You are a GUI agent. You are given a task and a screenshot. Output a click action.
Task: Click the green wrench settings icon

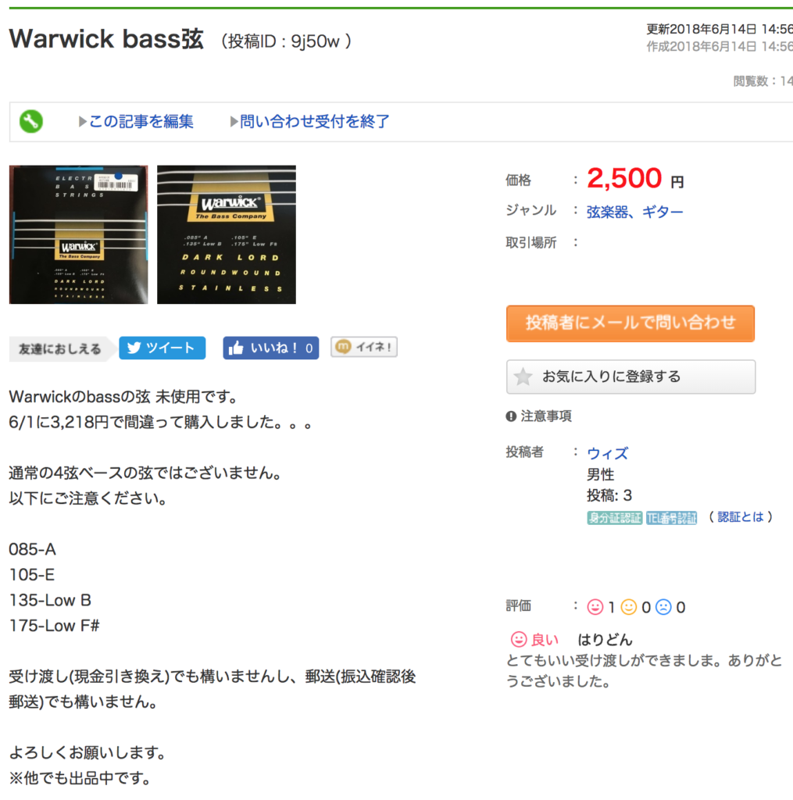tap(31, 121)
